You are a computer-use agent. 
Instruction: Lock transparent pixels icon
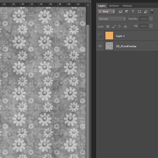tap(108, 26)
